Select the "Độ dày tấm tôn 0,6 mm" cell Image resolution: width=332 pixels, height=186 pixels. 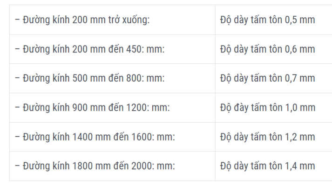(x=268, y=49)
